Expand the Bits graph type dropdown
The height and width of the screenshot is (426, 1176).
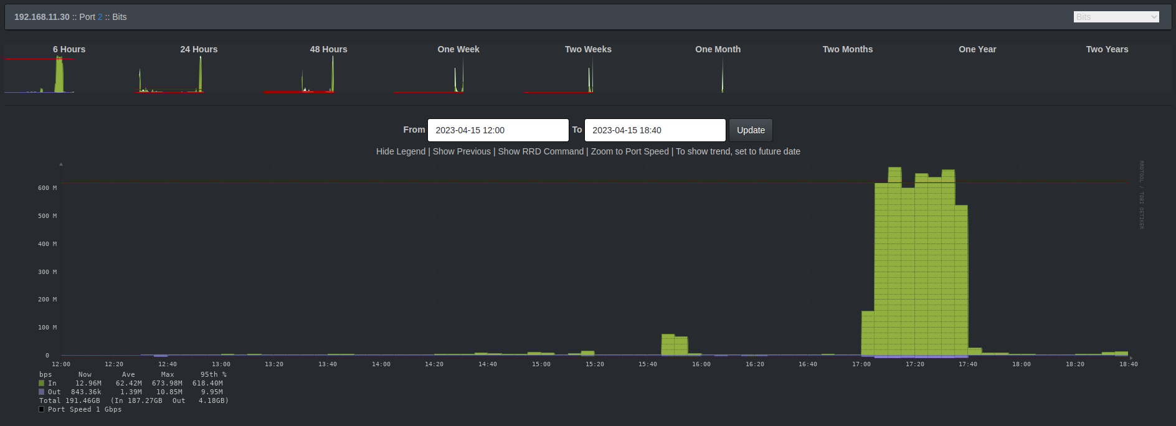click(1116, 17)
